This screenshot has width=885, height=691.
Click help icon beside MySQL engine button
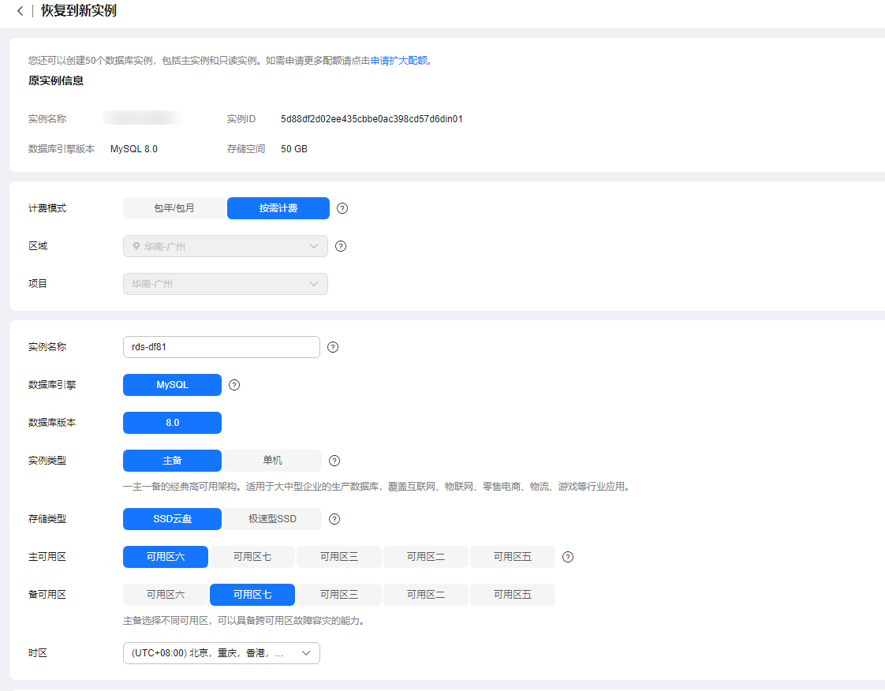coord(233,385)
